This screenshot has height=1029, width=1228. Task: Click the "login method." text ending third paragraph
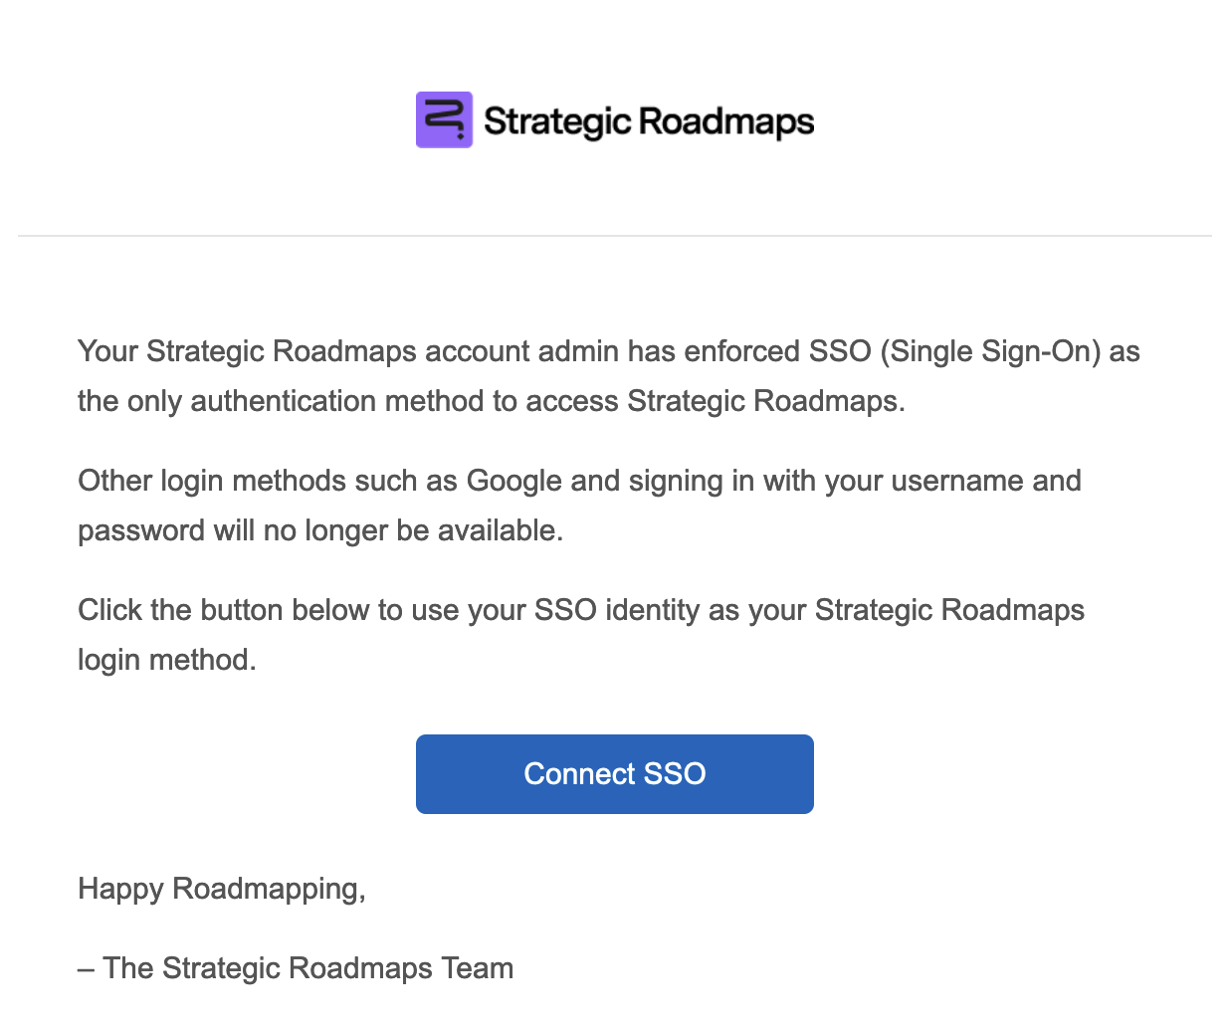pyautogui.click(x=167, y=660)
